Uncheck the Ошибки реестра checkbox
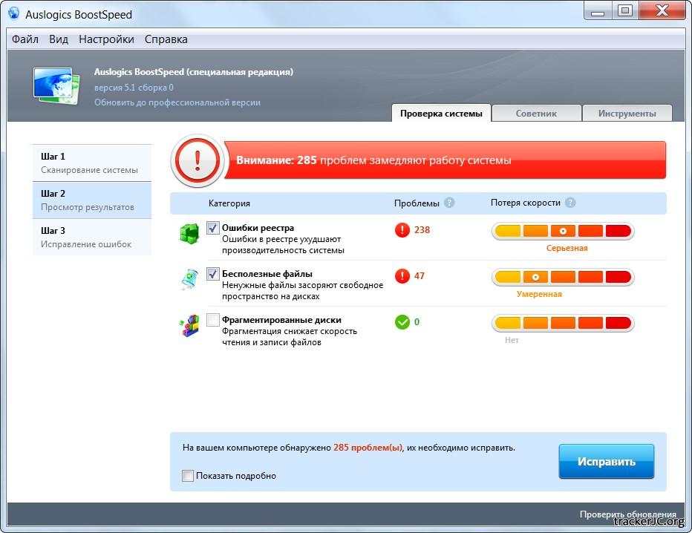The width and height of the screenshot is (692, 533). [213, 229]
